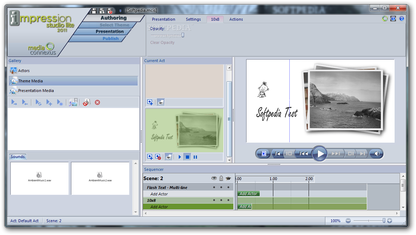Screen dimensions: 416x235
Task: Click the skip to start player button
Action: click(x=277, y=154)
